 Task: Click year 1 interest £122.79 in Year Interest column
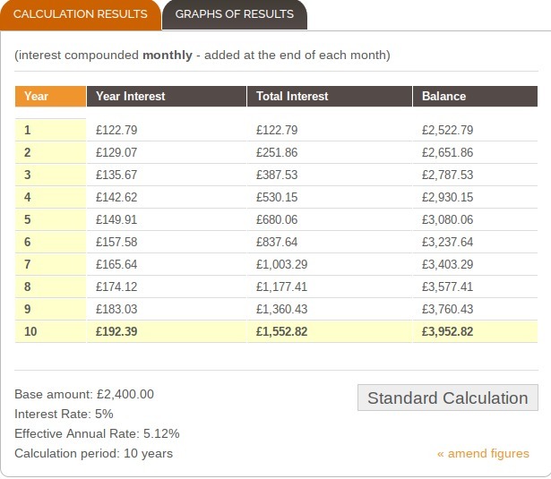[116, 131]
